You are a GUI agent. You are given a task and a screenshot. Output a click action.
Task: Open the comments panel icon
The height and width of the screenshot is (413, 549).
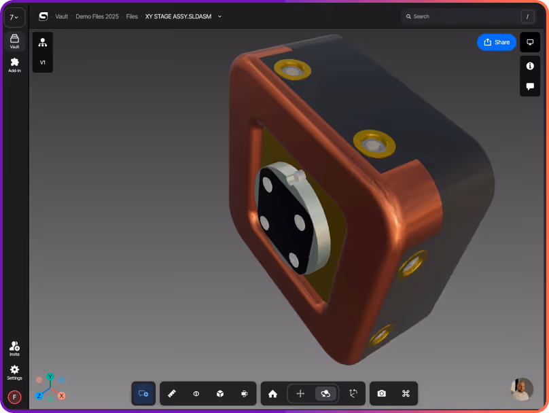coord(530,86)
